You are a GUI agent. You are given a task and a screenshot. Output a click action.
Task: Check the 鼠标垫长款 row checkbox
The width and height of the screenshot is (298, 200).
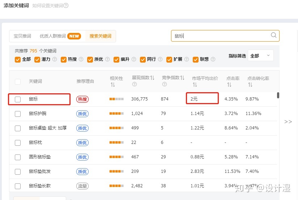pos(18,186)
